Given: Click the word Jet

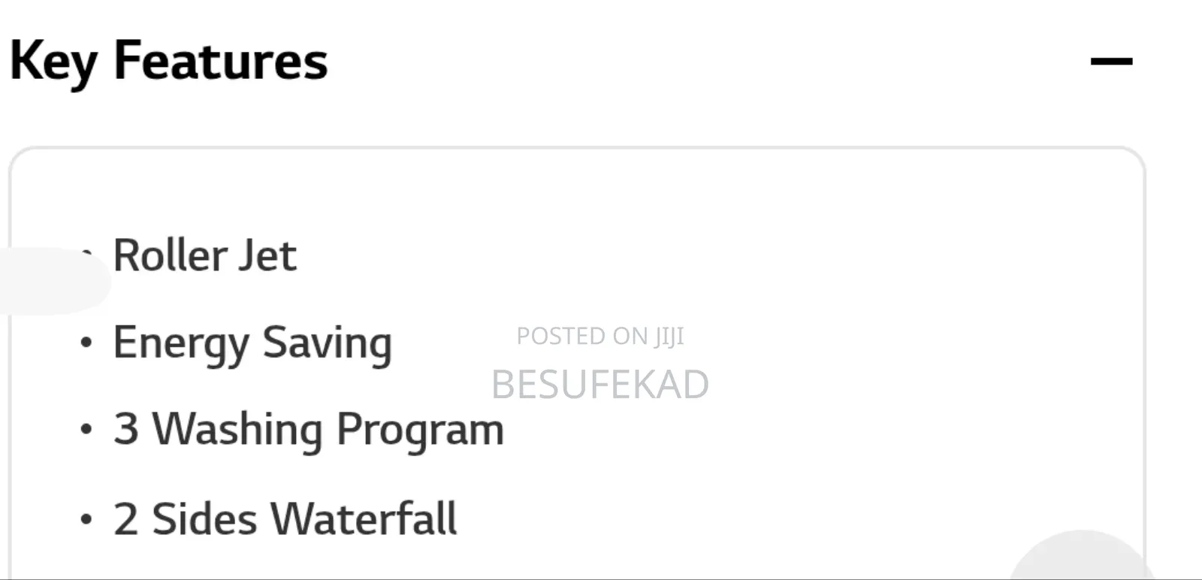Looking at the screenshot, I should coord(267,255).
